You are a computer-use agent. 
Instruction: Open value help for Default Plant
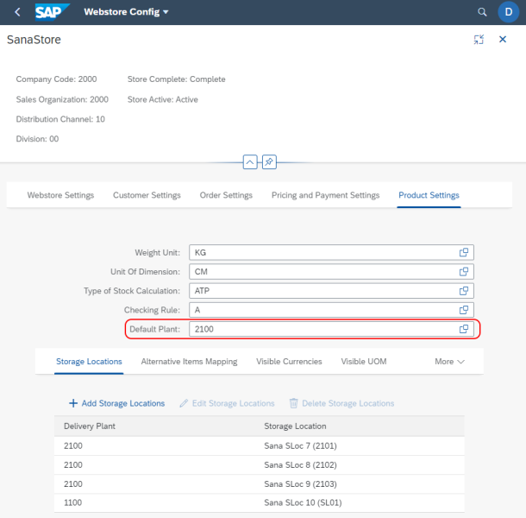[x=464, y=329]
